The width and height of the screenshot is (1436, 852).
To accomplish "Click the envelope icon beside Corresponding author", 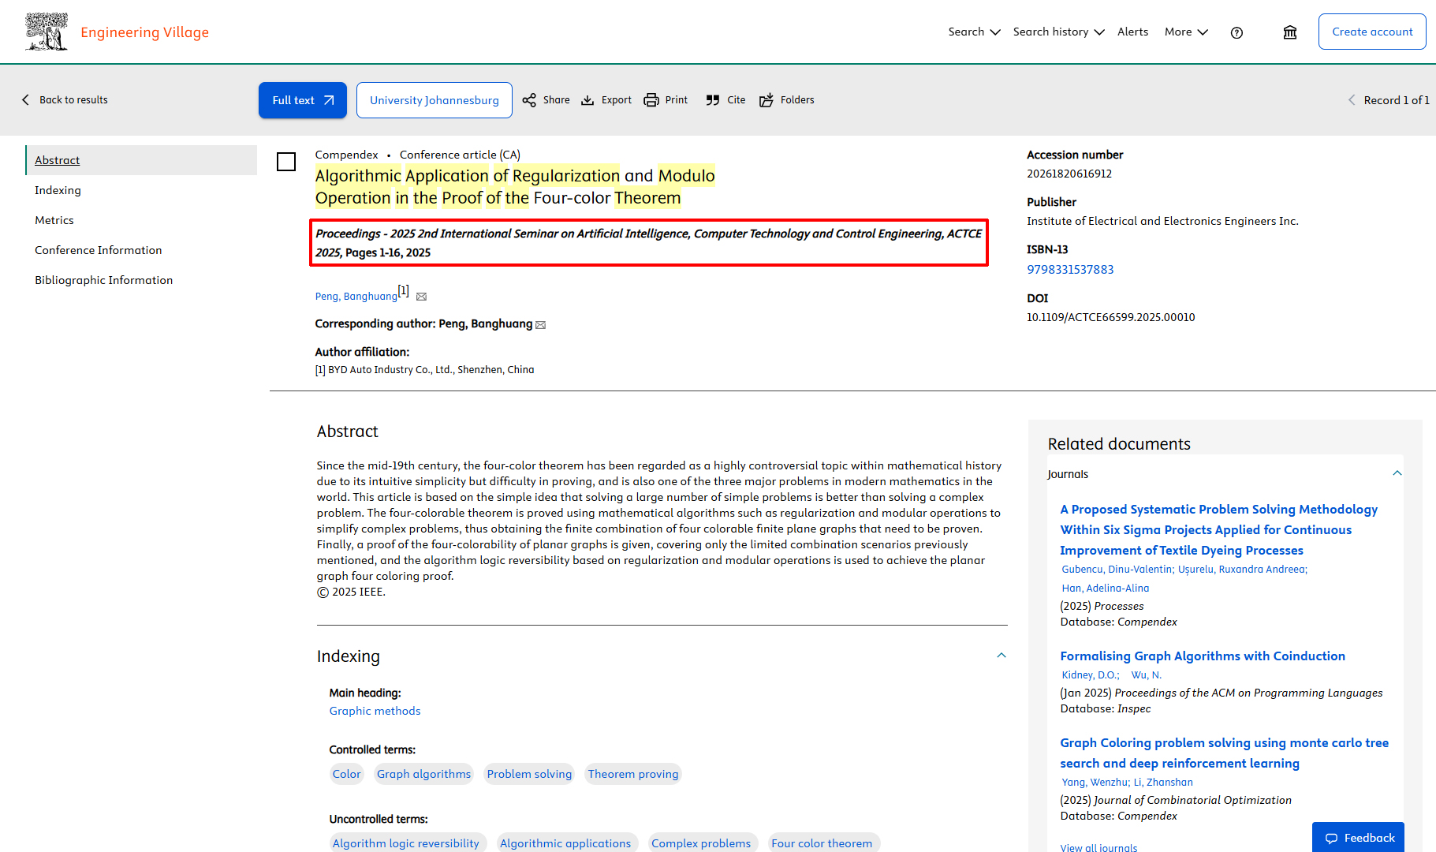I will (x=540, y=325).
